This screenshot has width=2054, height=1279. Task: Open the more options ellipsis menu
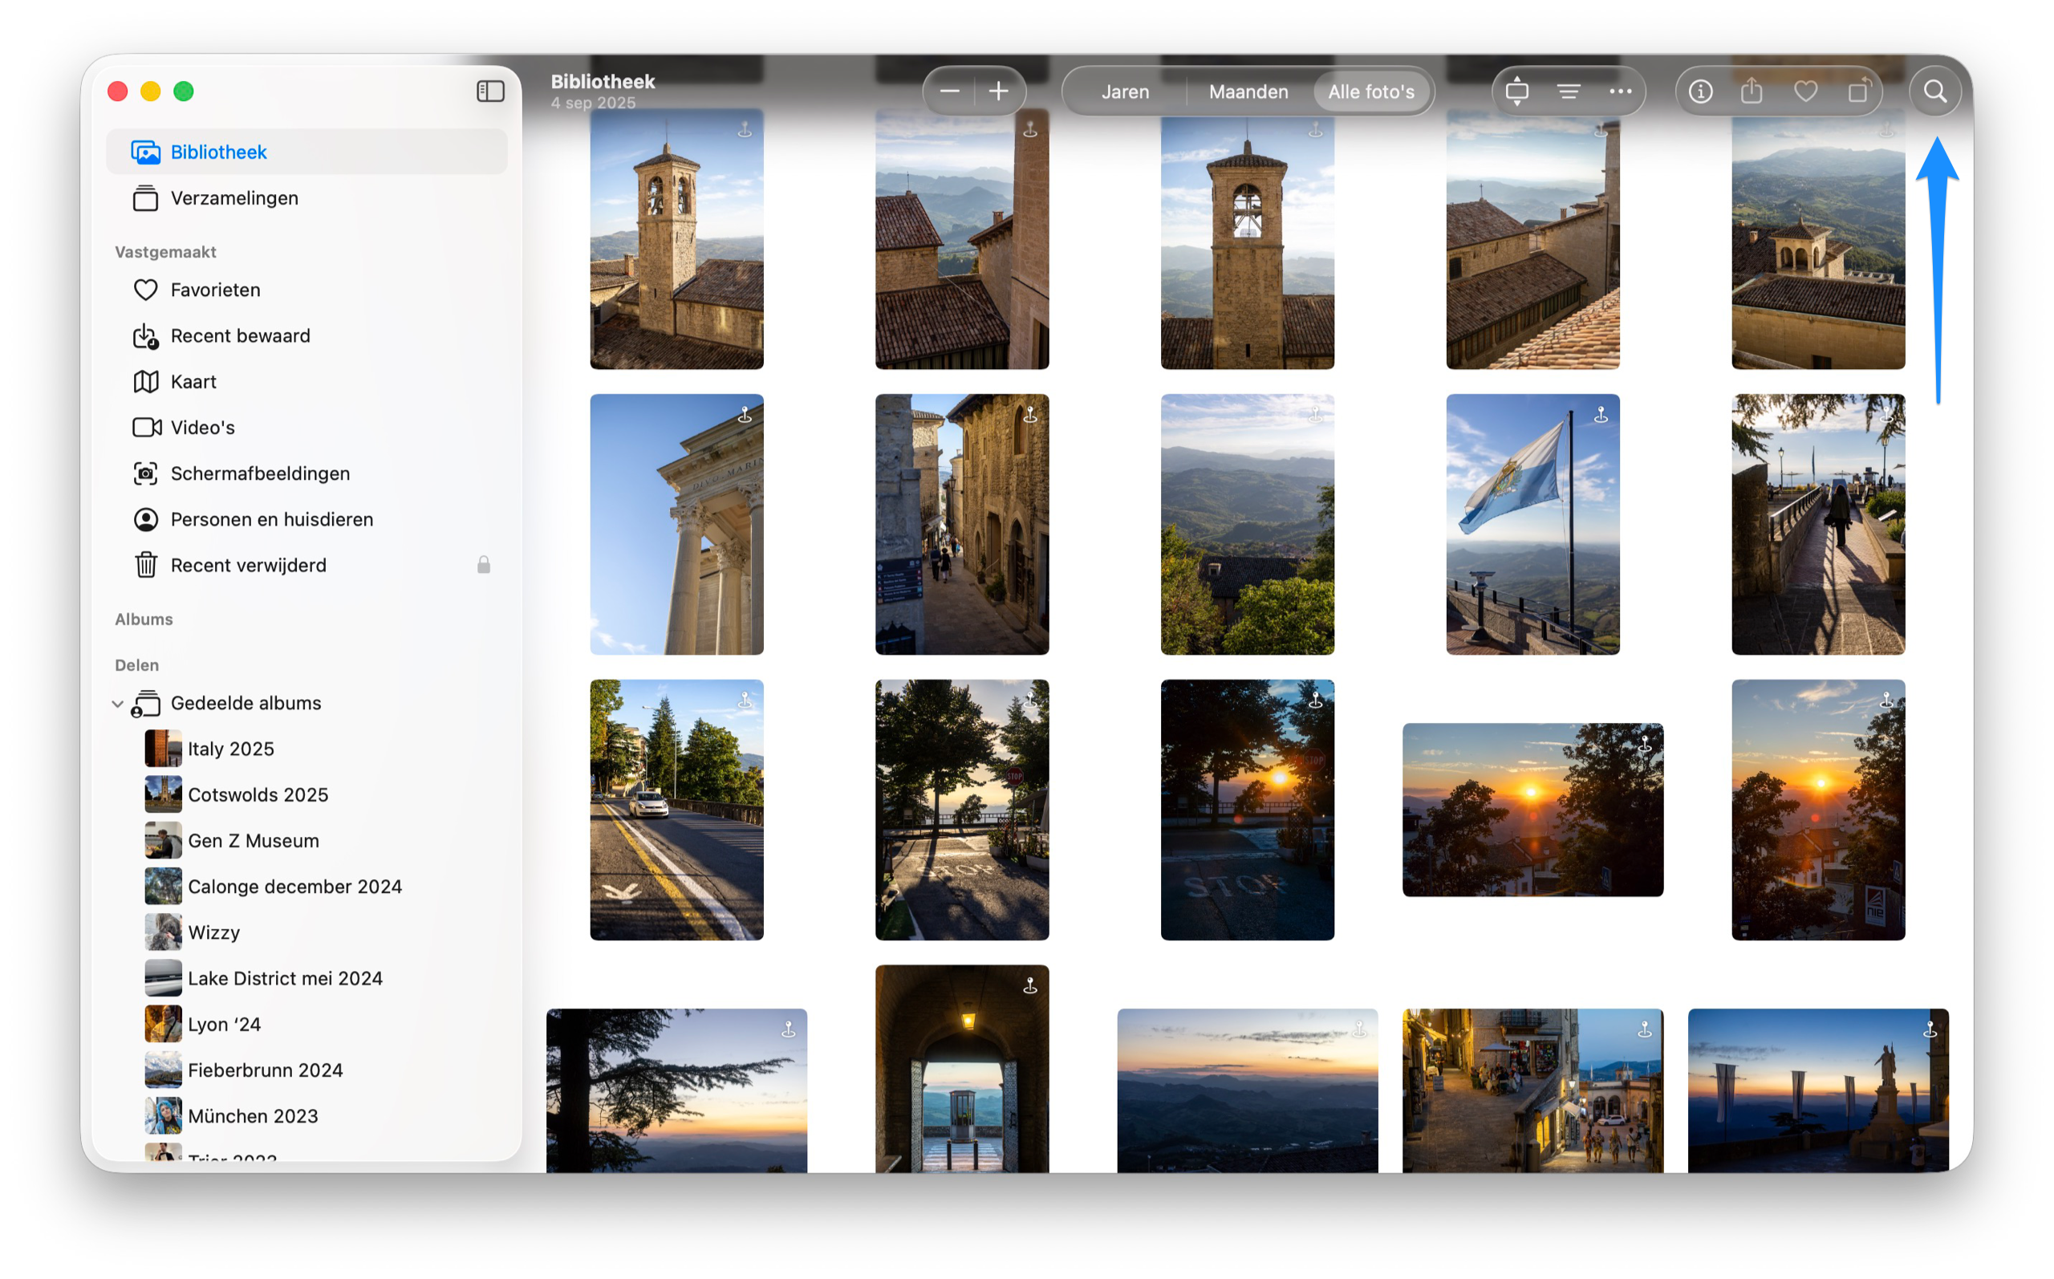tap(1620, 91)
